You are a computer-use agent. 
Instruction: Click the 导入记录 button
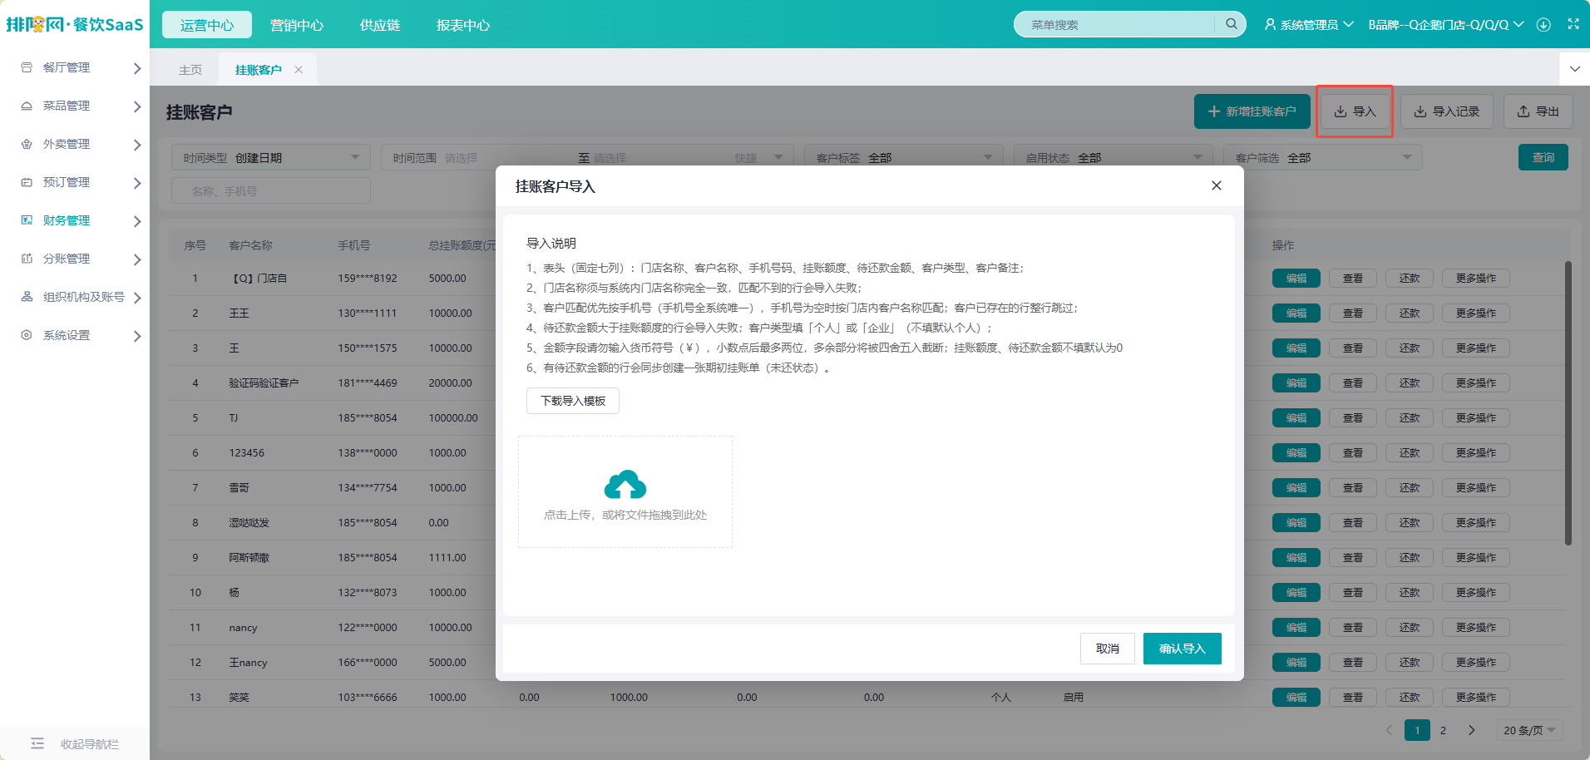tap(1447, 111)
